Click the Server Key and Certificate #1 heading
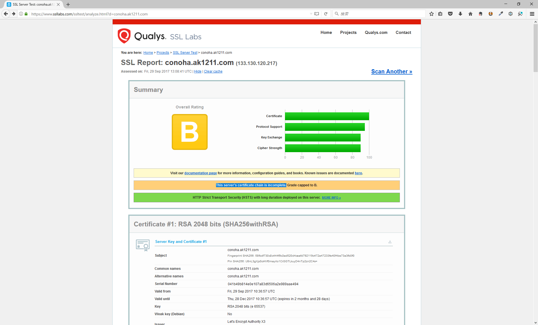538x325 pixels. click(181, 242)
